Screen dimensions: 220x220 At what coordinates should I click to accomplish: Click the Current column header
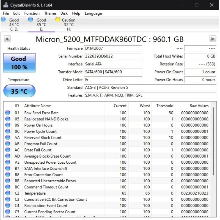(x=116, y=106)
